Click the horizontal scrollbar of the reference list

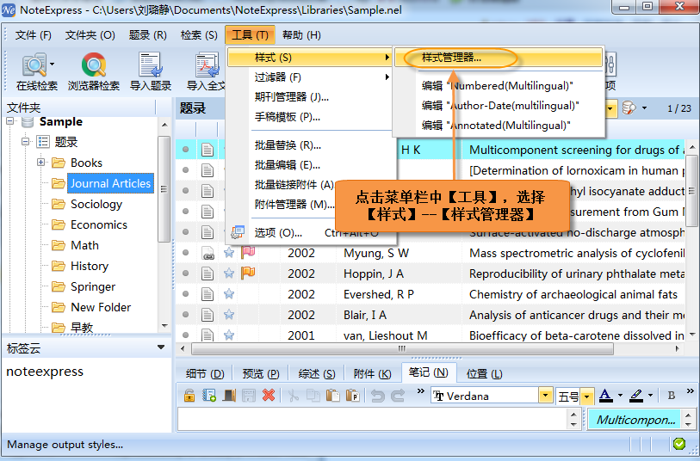pyautogui.click(x=402, y=348)
